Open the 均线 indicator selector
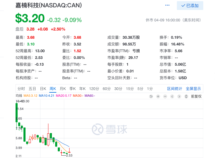 [x=19, y=96]
